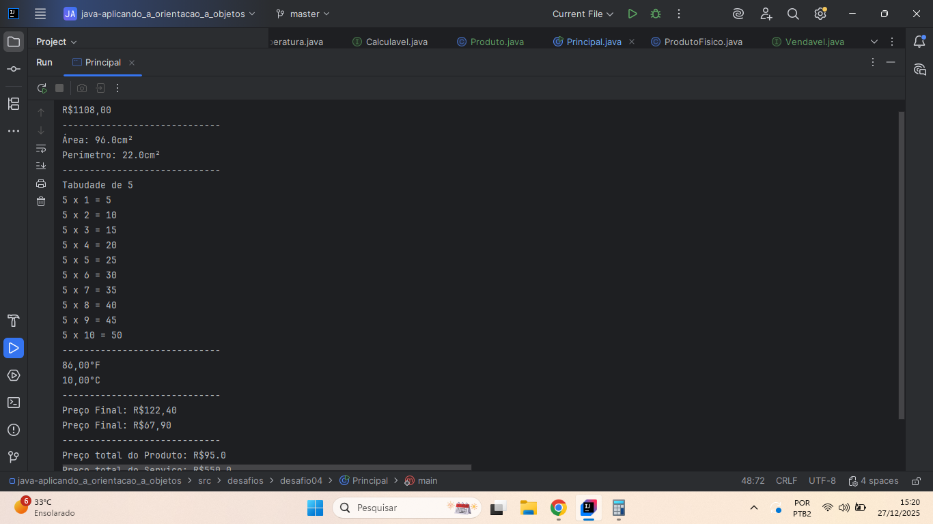Viewport: 933px width, 524px height.
Task: Open indent settings 4 spaces
Action: (874, 481)
